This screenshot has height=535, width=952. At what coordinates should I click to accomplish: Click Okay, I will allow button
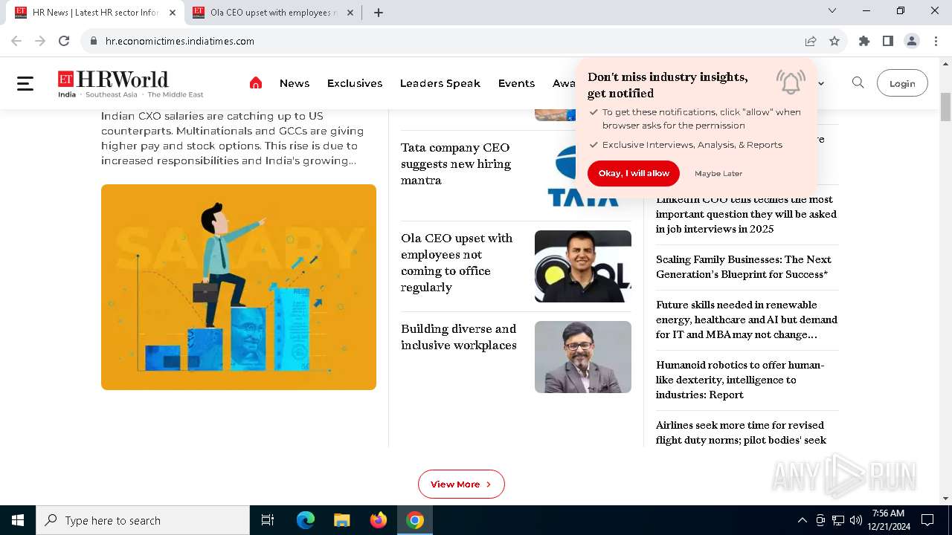click(634, 173)
